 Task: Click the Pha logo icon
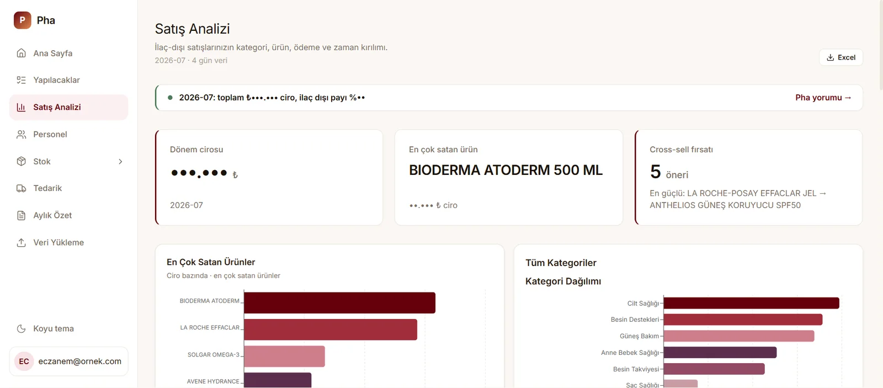[x=23, y=20]
